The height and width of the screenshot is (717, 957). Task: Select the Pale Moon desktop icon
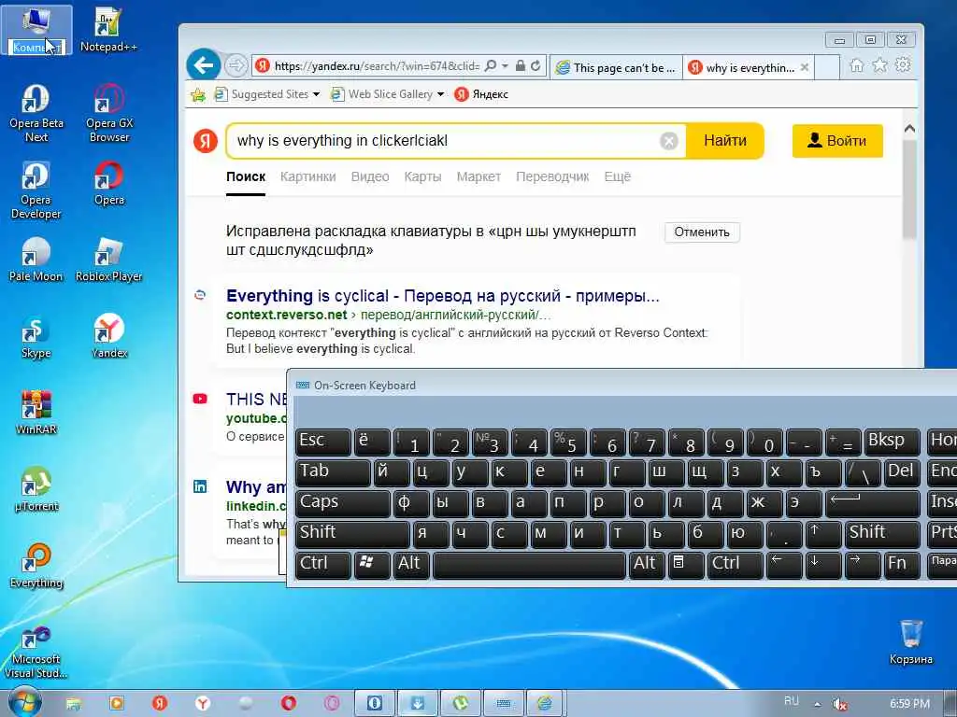click(x=36, y=260)
